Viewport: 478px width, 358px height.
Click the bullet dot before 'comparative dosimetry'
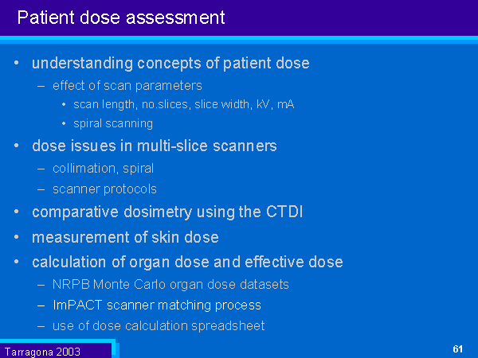pos(18,212)
